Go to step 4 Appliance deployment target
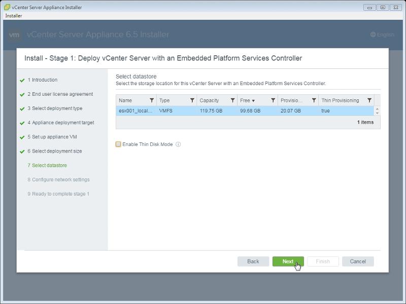 [x=61, y=123]
